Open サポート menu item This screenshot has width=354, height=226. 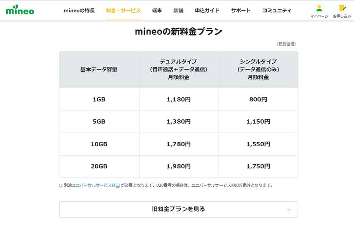tap(241, 11)
